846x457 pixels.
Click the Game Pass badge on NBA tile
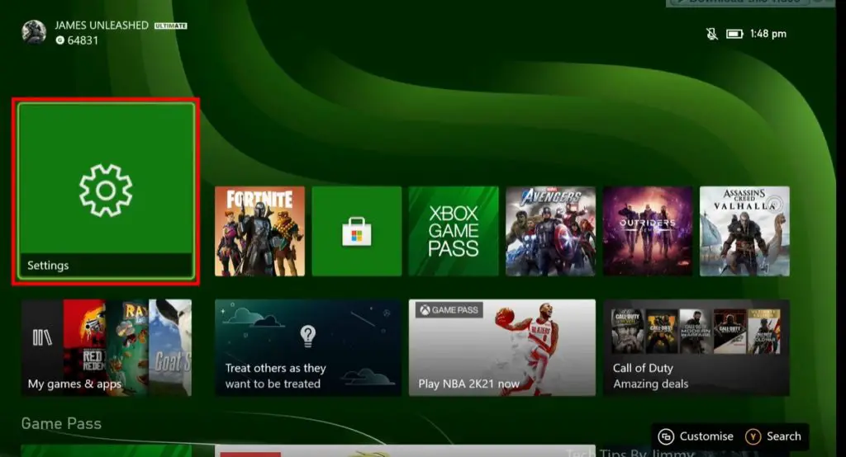coord(449,310)
